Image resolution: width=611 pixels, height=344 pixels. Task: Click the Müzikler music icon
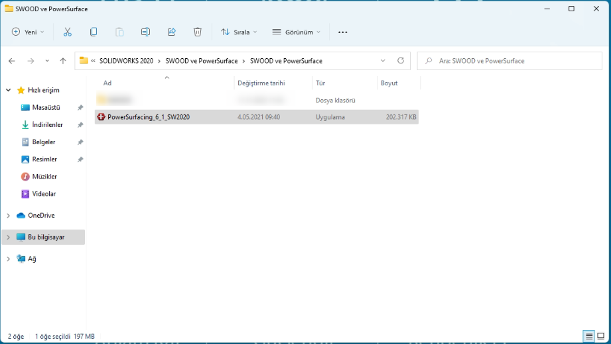[x=25, y=177]
